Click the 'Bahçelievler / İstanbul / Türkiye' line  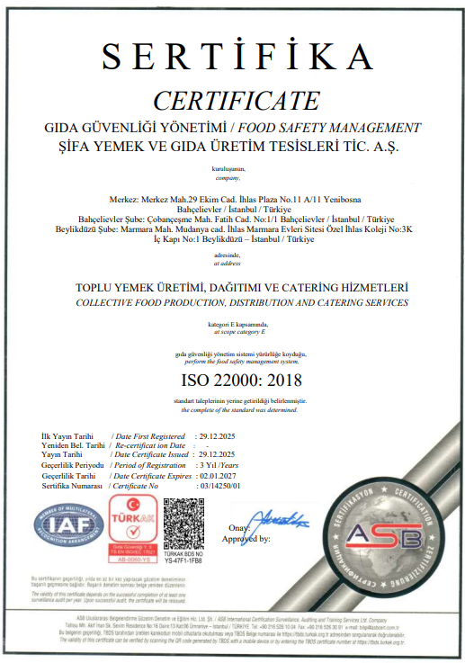tap(234, 210)
